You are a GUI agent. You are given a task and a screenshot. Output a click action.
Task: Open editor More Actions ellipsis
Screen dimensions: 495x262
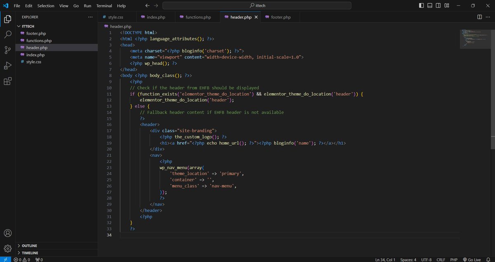coord(489,17)
